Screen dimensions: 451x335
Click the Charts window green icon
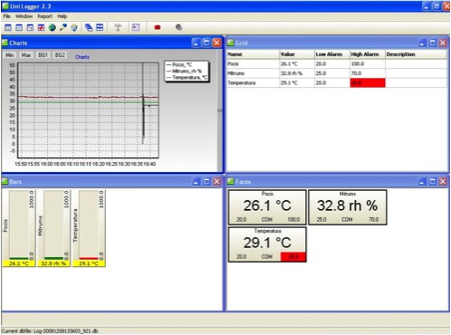[x=5, y=43]
